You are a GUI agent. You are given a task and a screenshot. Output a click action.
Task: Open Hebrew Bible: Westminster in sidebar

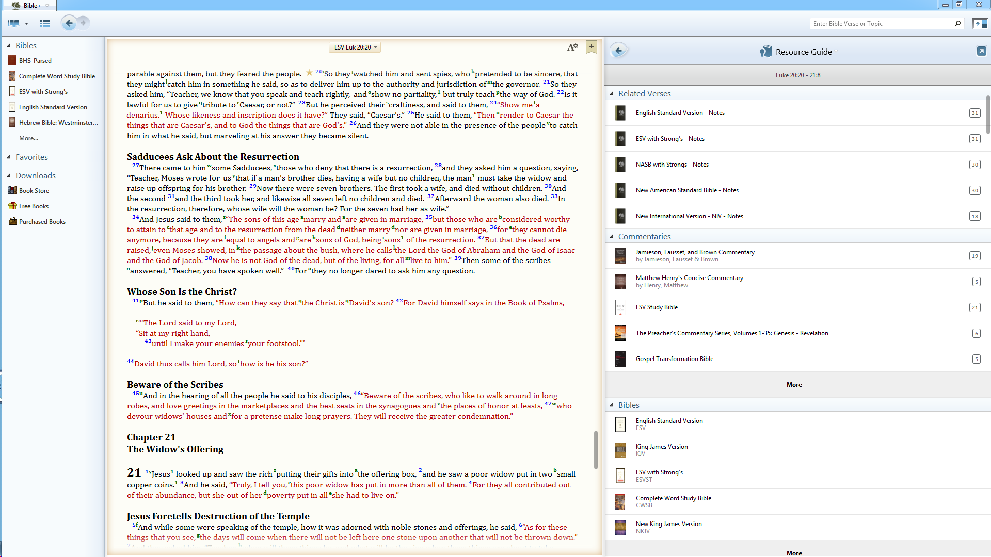tap(58, 123)
